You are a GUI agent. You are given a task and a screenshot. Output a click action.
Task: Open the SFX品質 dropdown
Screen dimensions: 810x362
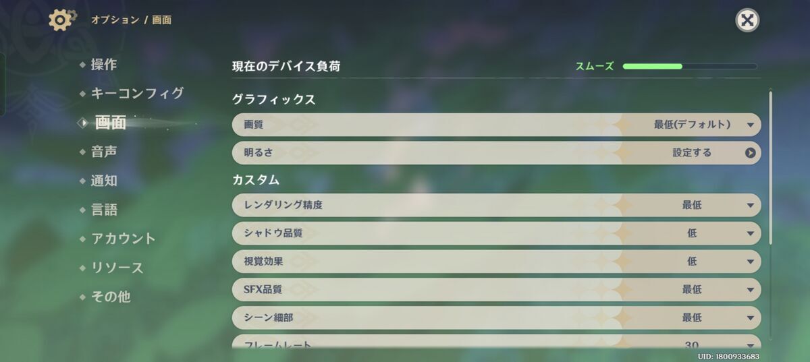(496, 290)
